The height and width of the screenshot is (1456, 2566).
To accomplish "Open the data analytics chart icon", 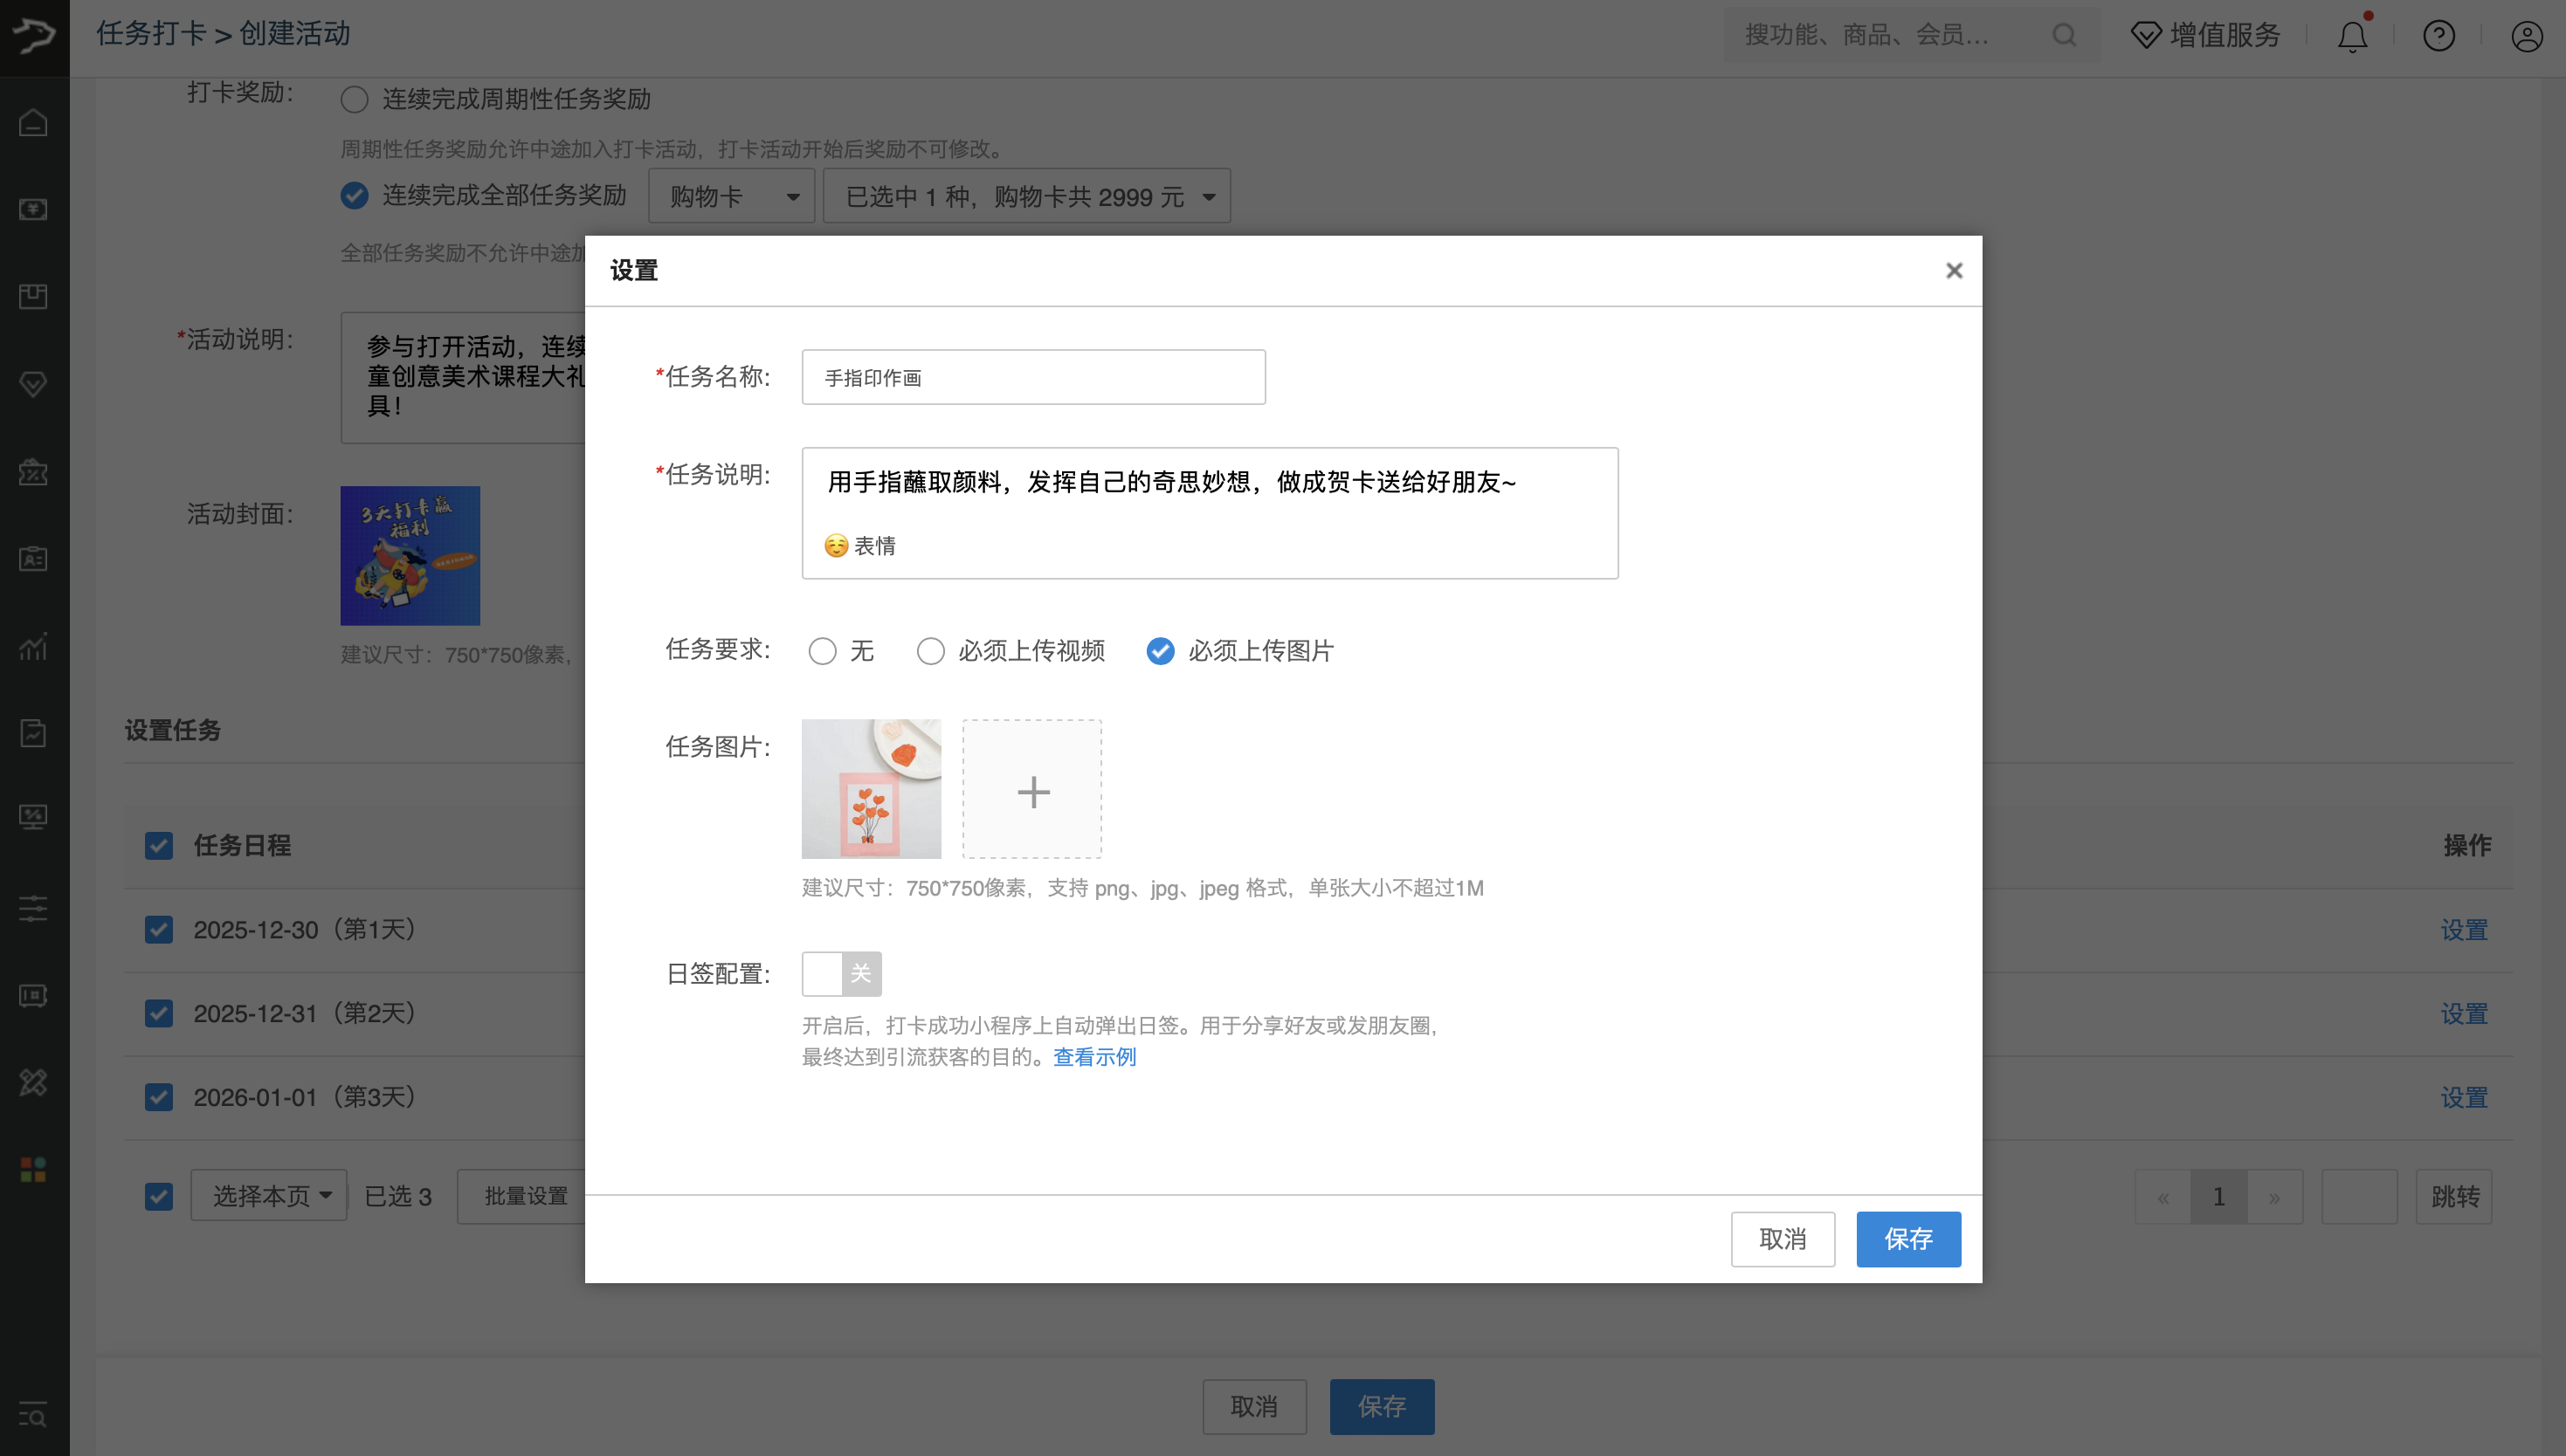I will (33, 646).
